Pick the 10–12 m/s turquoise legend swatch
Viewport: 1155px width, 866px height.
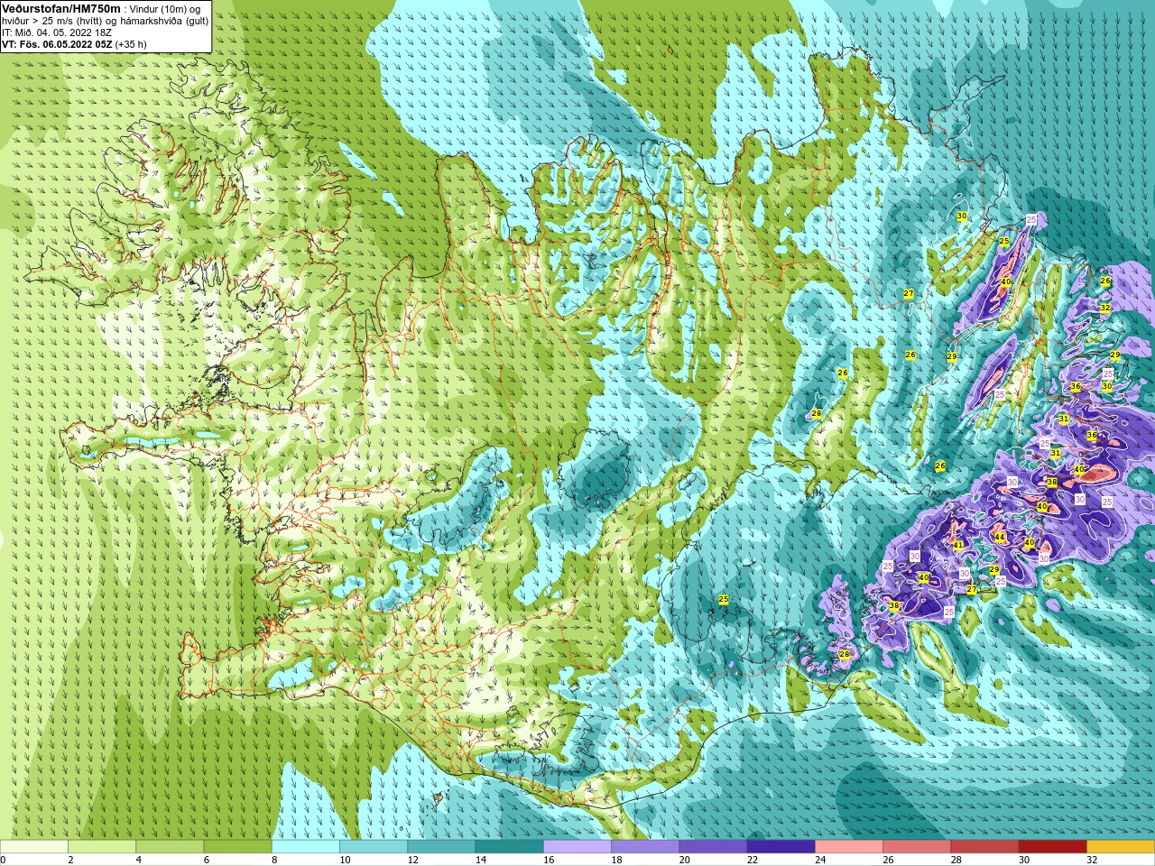click(x=374, y=847)
